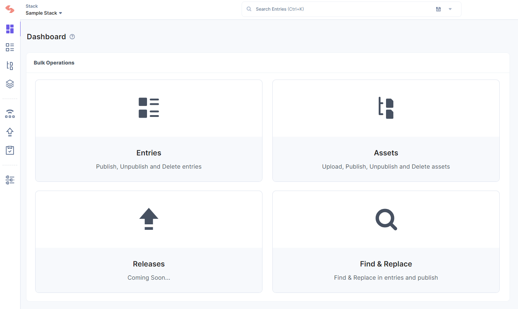Open the Settings sliders icon in sidebar
Image resolution: width=518 pixels, height=309 pixels.
tap(10, 180)
